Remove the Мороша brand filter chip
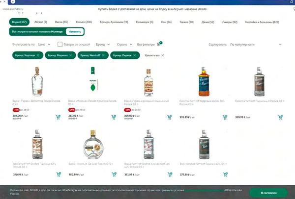 (x=70, y=55)
